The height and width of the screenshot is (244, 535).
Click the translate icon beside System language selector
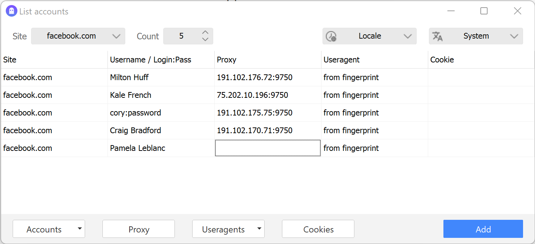click(x=438, y=36)
